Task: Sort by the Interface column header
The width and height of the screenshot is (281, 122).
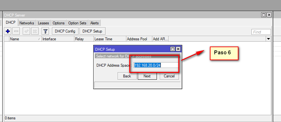Action: point(58,39)
